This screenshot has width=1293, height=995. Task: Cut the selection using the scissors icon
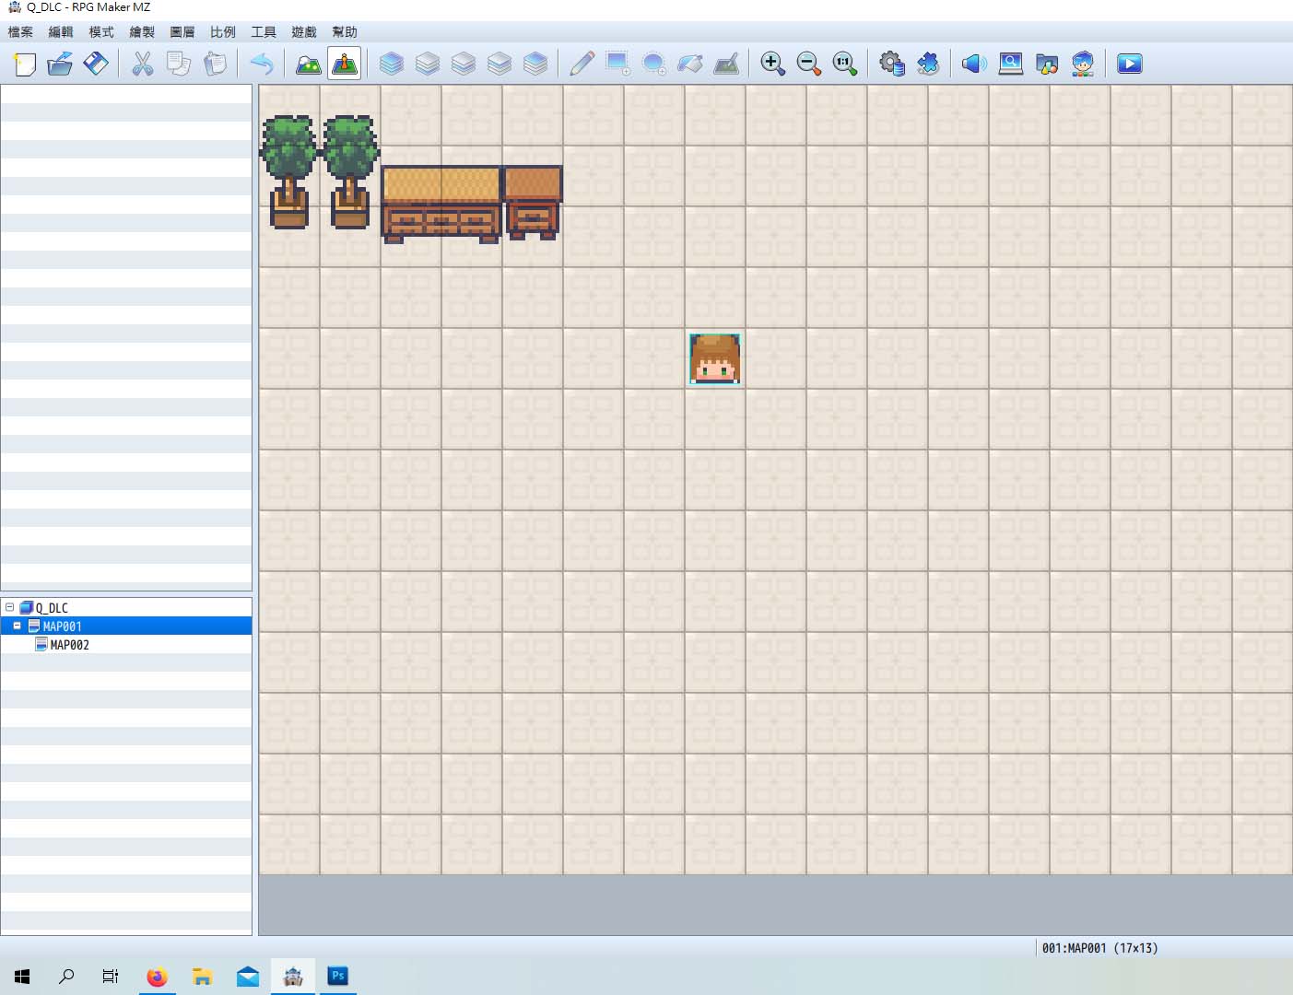142,64
